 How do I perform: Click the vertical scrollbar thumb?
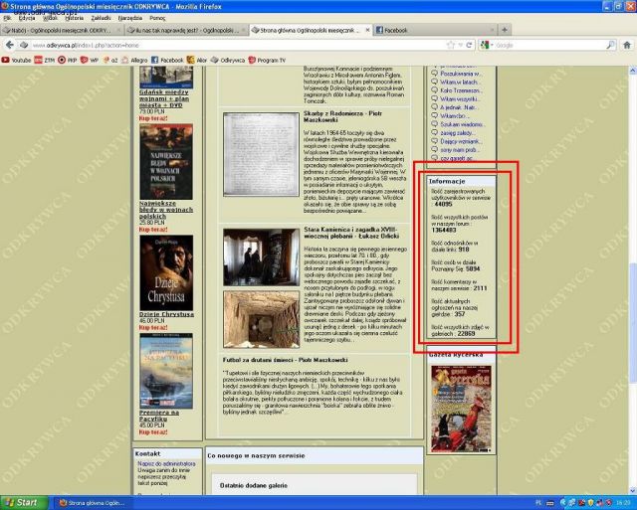(633, 322)
